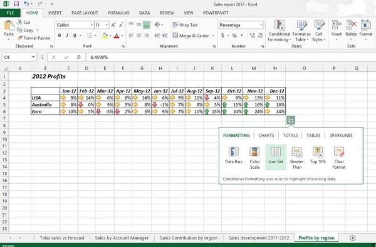Choose Top 10% in Quick Analysis
The height and width of the screenshot is (247, 376).
point(318,156)
